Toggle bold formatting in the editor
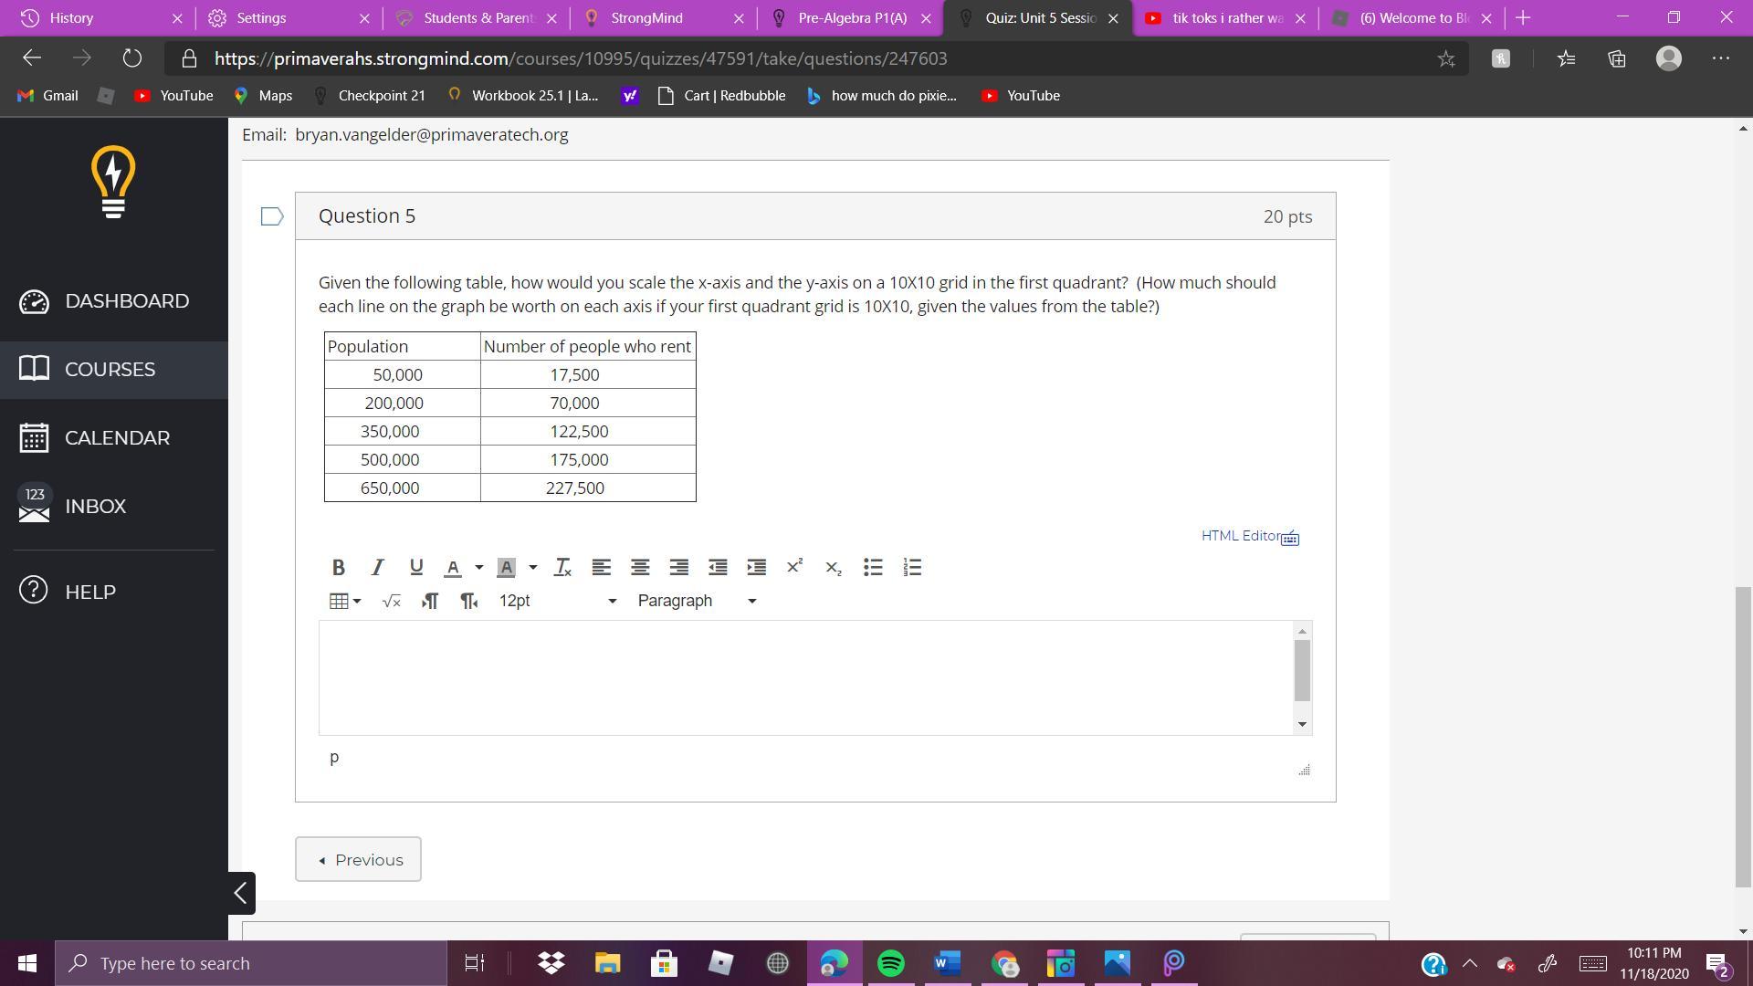The height and width of the screenshot is (986, 1753). click(x=338, y=567)
